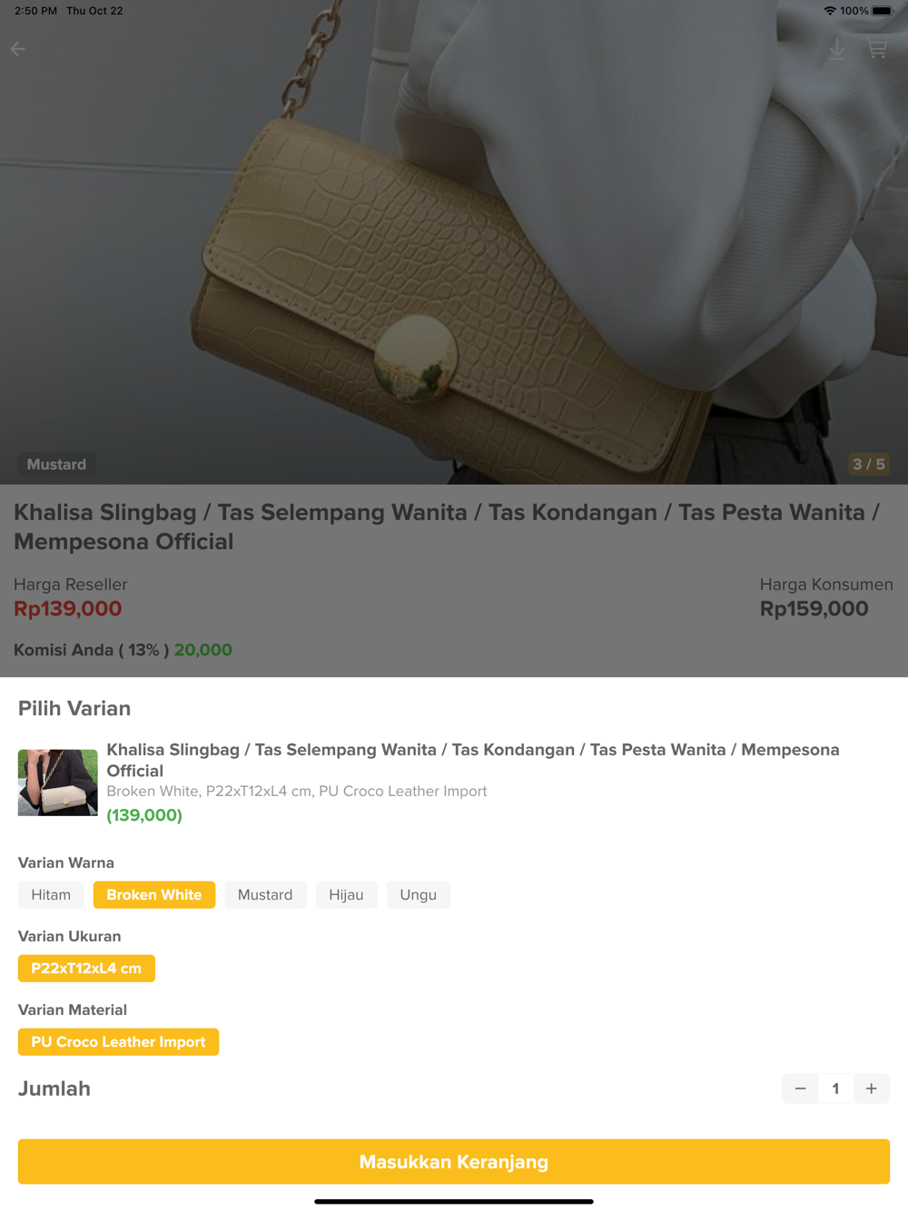Screen dimensions: 908x1211
Task: Tap the battery status icon
Action: pos(883,11)
